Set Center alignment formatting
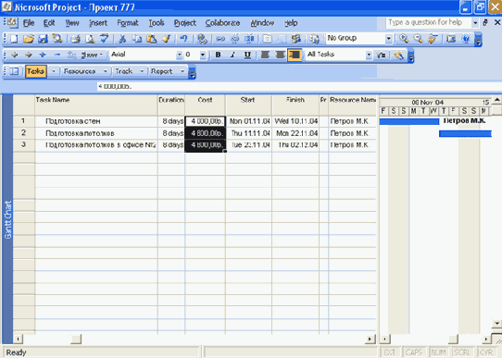The image size is (502, 358). (x=280, y=55)
